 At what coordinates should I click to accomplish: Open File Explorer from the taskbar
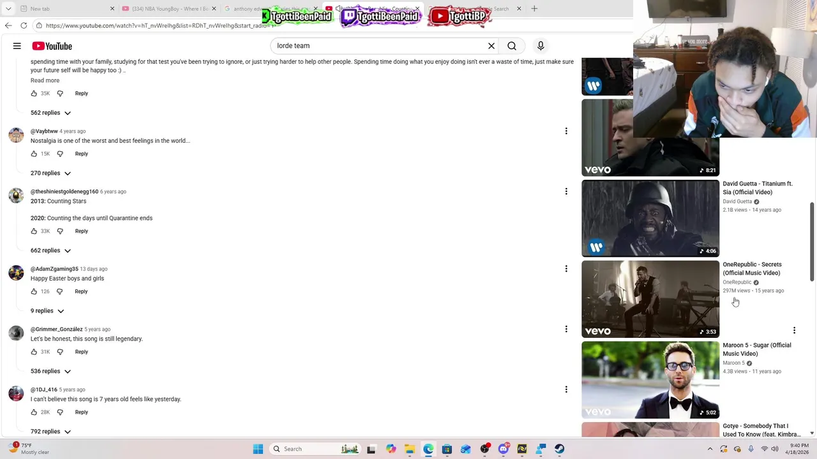coord(409,449)
